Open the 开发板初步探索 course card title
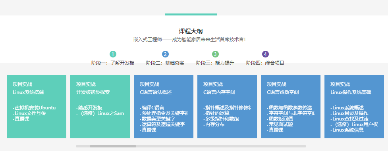 tap(93, 92)
